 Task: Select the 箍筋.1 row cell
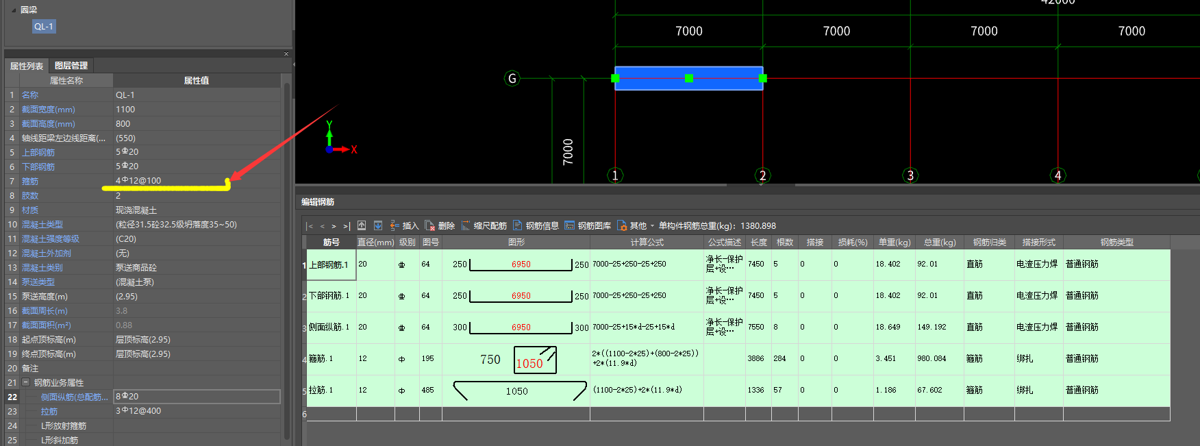pos(331,359)
